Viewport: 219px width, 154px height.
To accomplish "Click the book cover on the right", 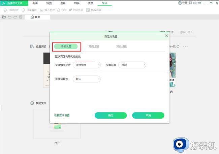I will (x=173, y=70).
